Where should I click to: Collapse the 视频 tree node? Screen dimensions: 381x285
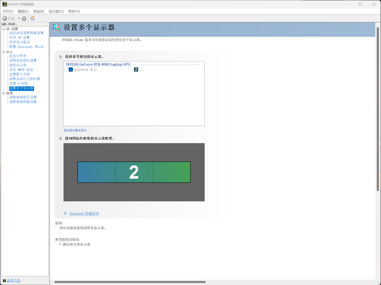pyautogui.click(x=3, y=93)
